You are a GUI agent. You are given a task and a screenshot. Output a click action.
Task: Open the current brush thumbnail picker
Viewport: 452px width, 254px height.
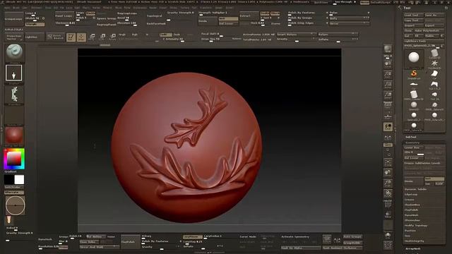[x=14, y=53]
